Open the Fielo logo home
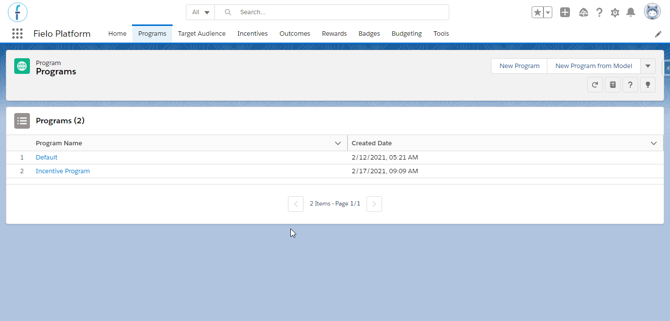The width and height of the screenshot is (670, 321). click(x=18, y=12)
